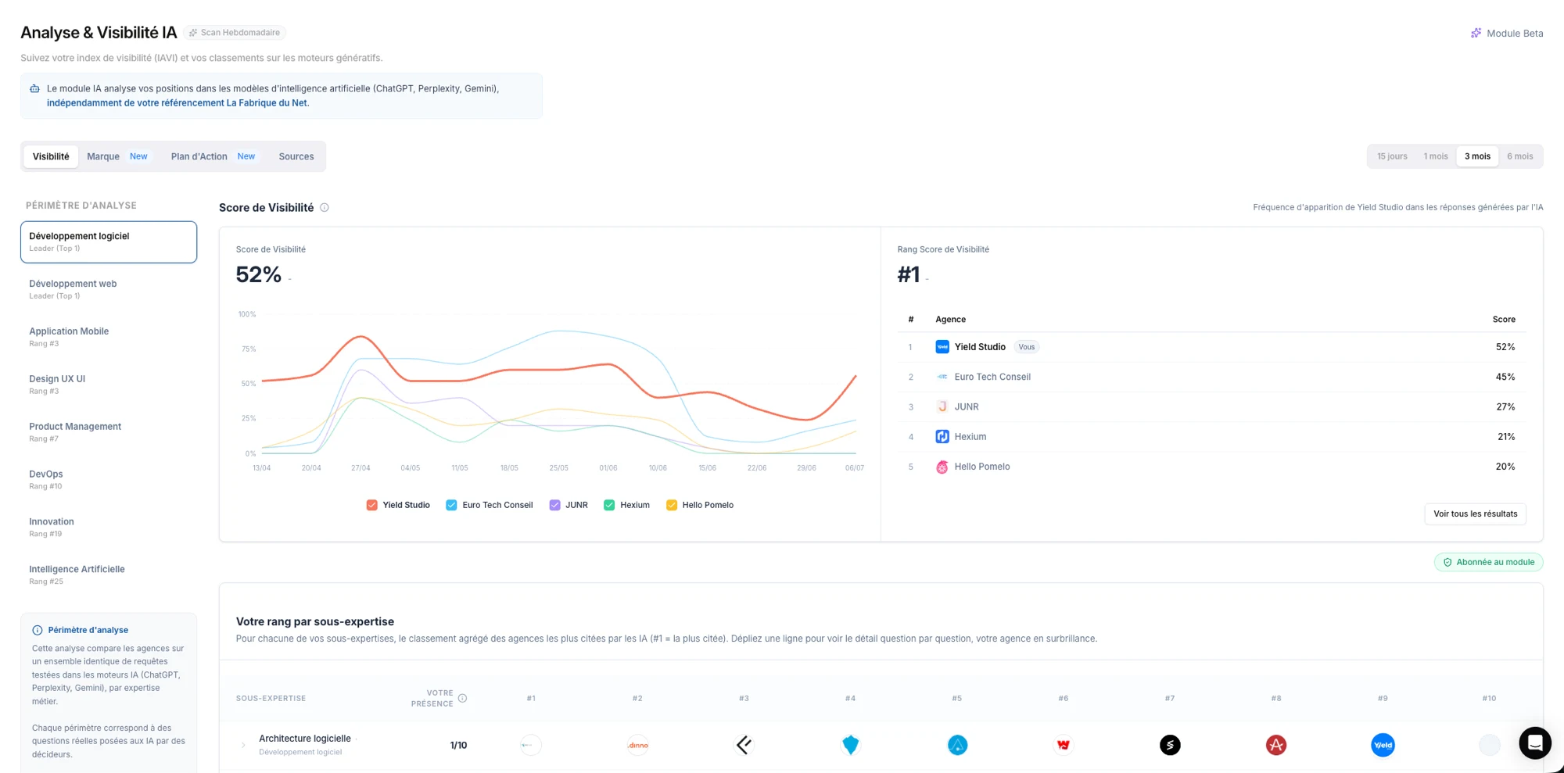This screenshot has height=773, width=1564.
Task: Click the red W logo at rank #6
Action: click(x=1064, y=745)
